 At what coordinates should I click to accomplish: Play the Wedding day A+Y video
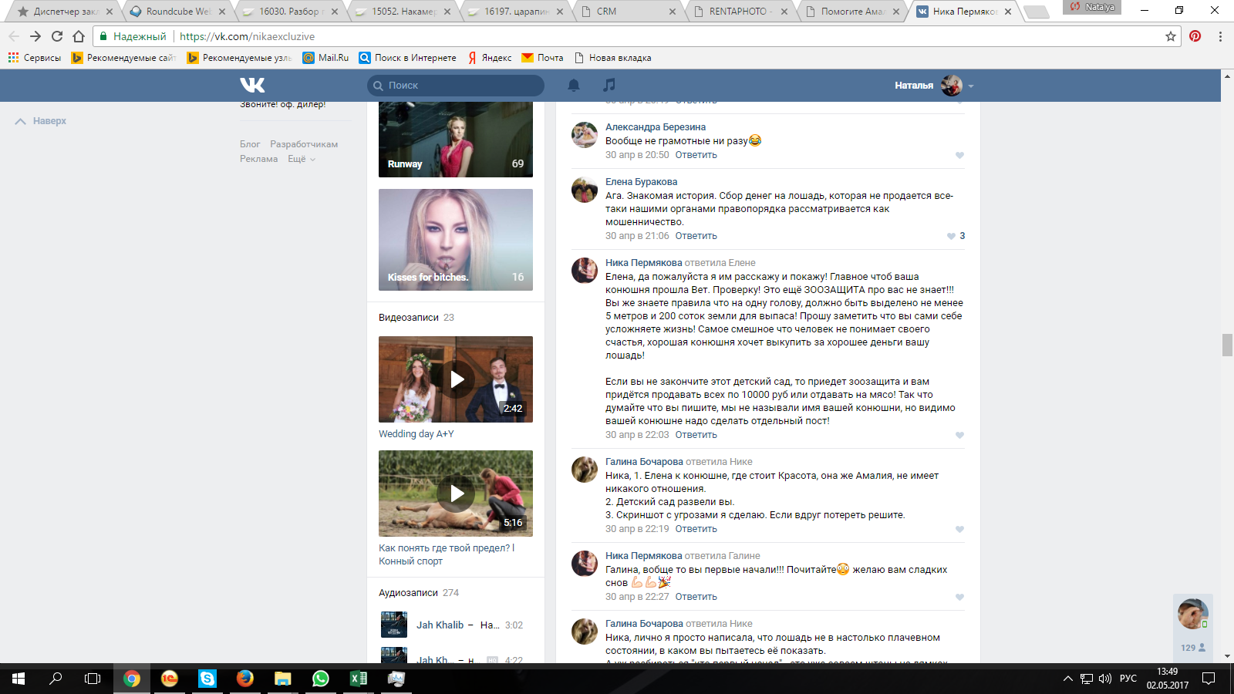[x=457, y=379]
